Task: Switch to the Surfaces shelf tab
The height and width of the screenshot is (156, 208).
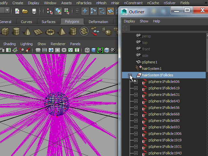Action: pos(48,22)
